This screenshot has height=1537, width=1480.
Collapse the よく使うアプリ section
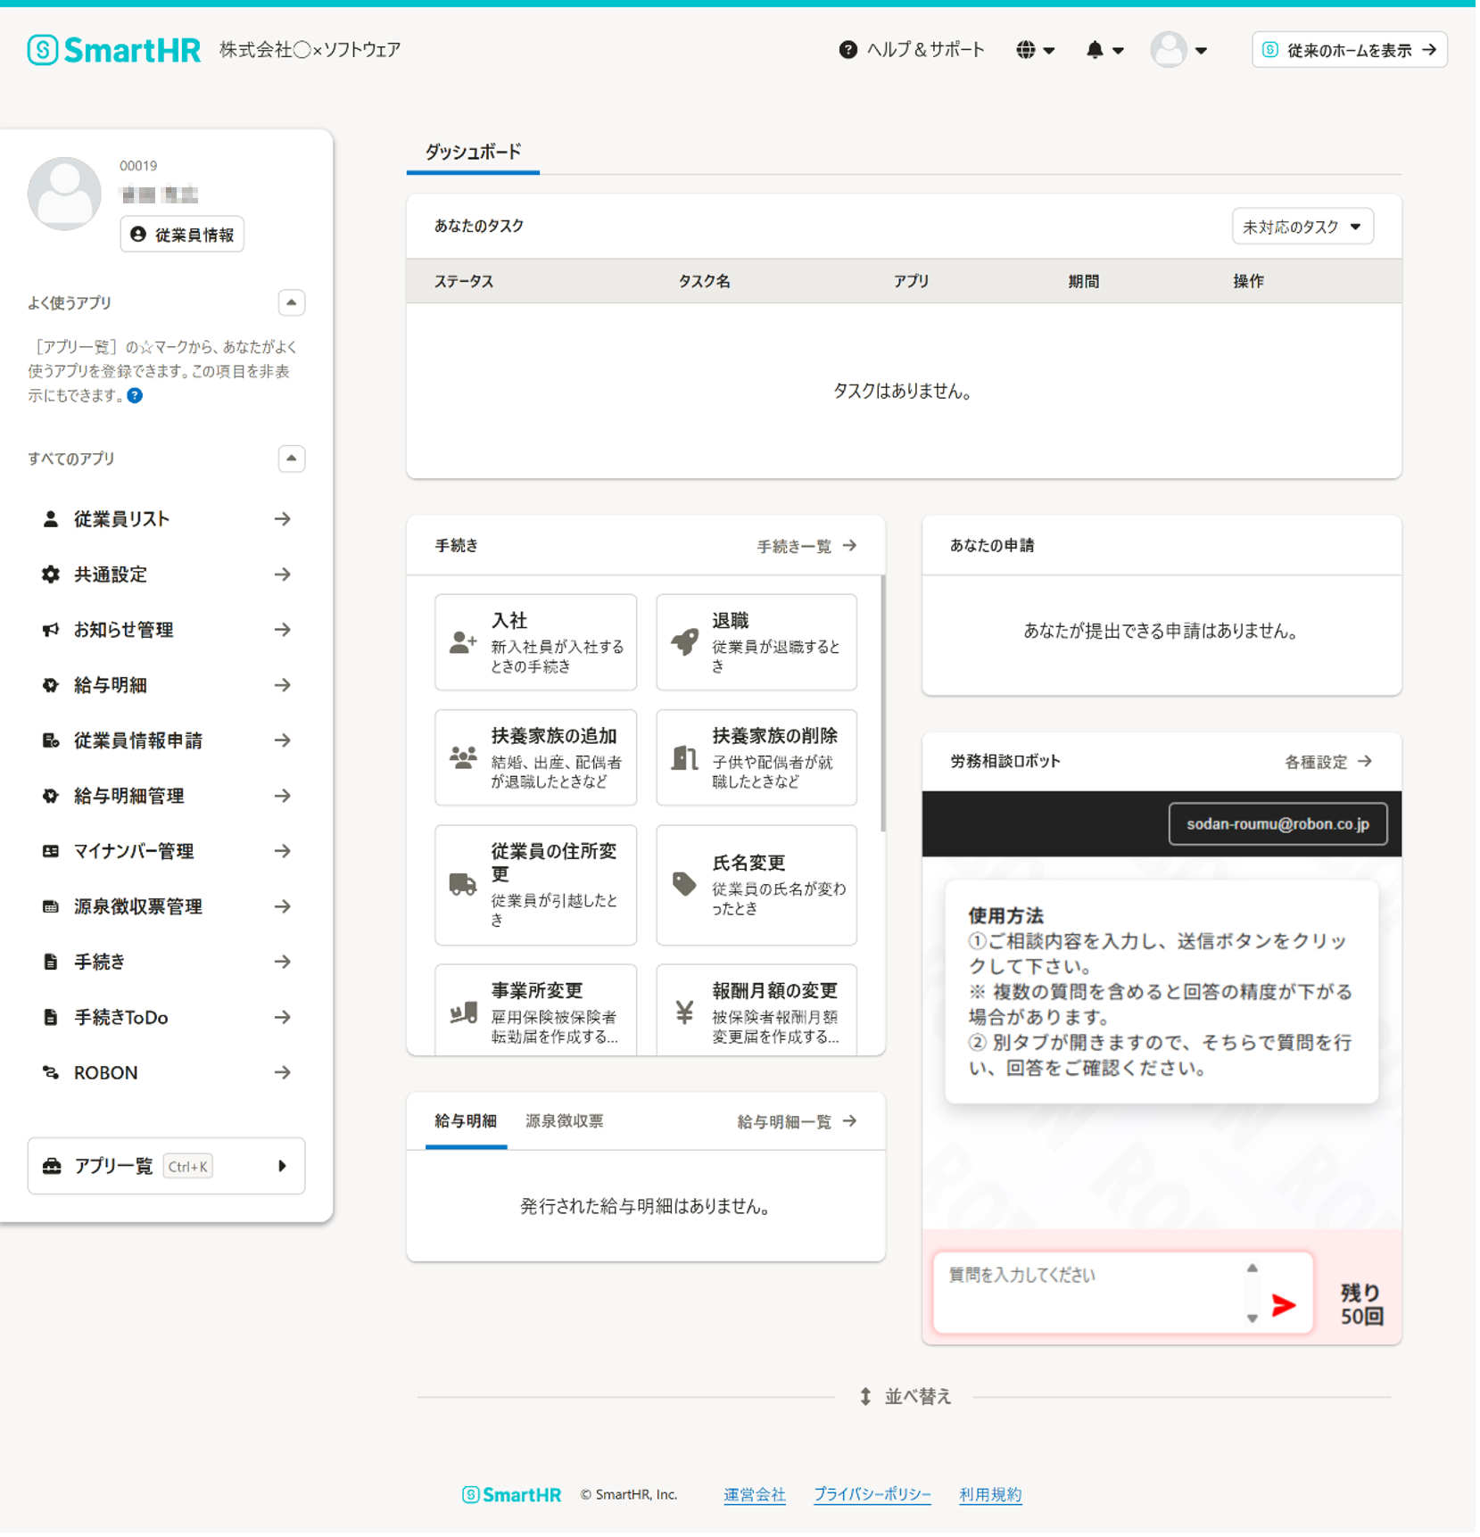tap(292, 304)
